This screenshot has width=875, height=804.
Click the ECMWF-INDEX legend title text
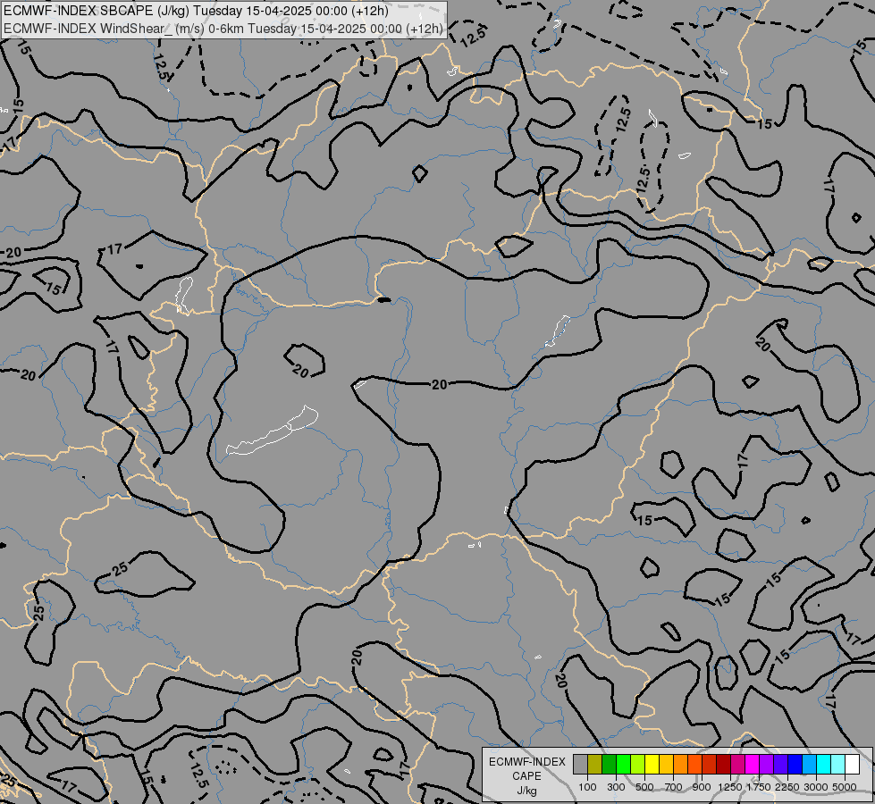tap(526, 762)
